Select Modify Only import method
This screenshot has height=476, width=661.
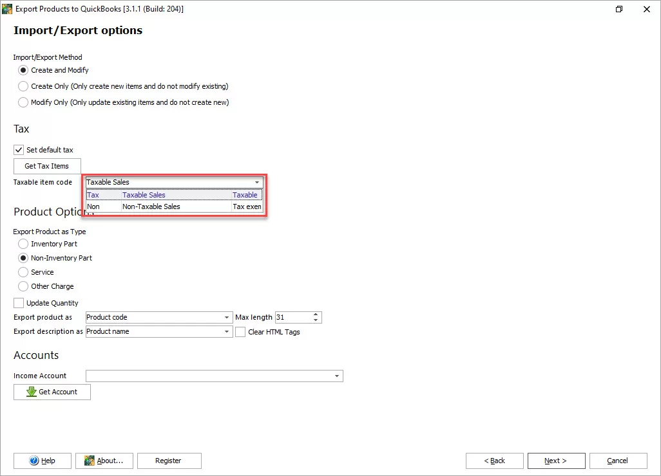(23, 102)
